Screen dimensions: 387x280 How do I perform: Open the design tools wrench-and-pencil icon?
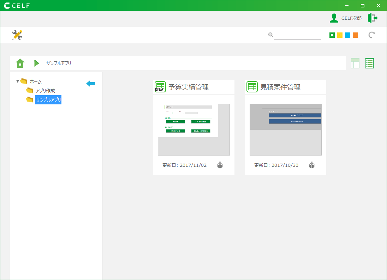17,35
